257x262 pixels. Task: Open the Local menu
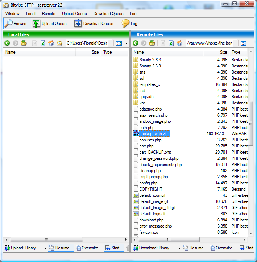click(30, 14)
